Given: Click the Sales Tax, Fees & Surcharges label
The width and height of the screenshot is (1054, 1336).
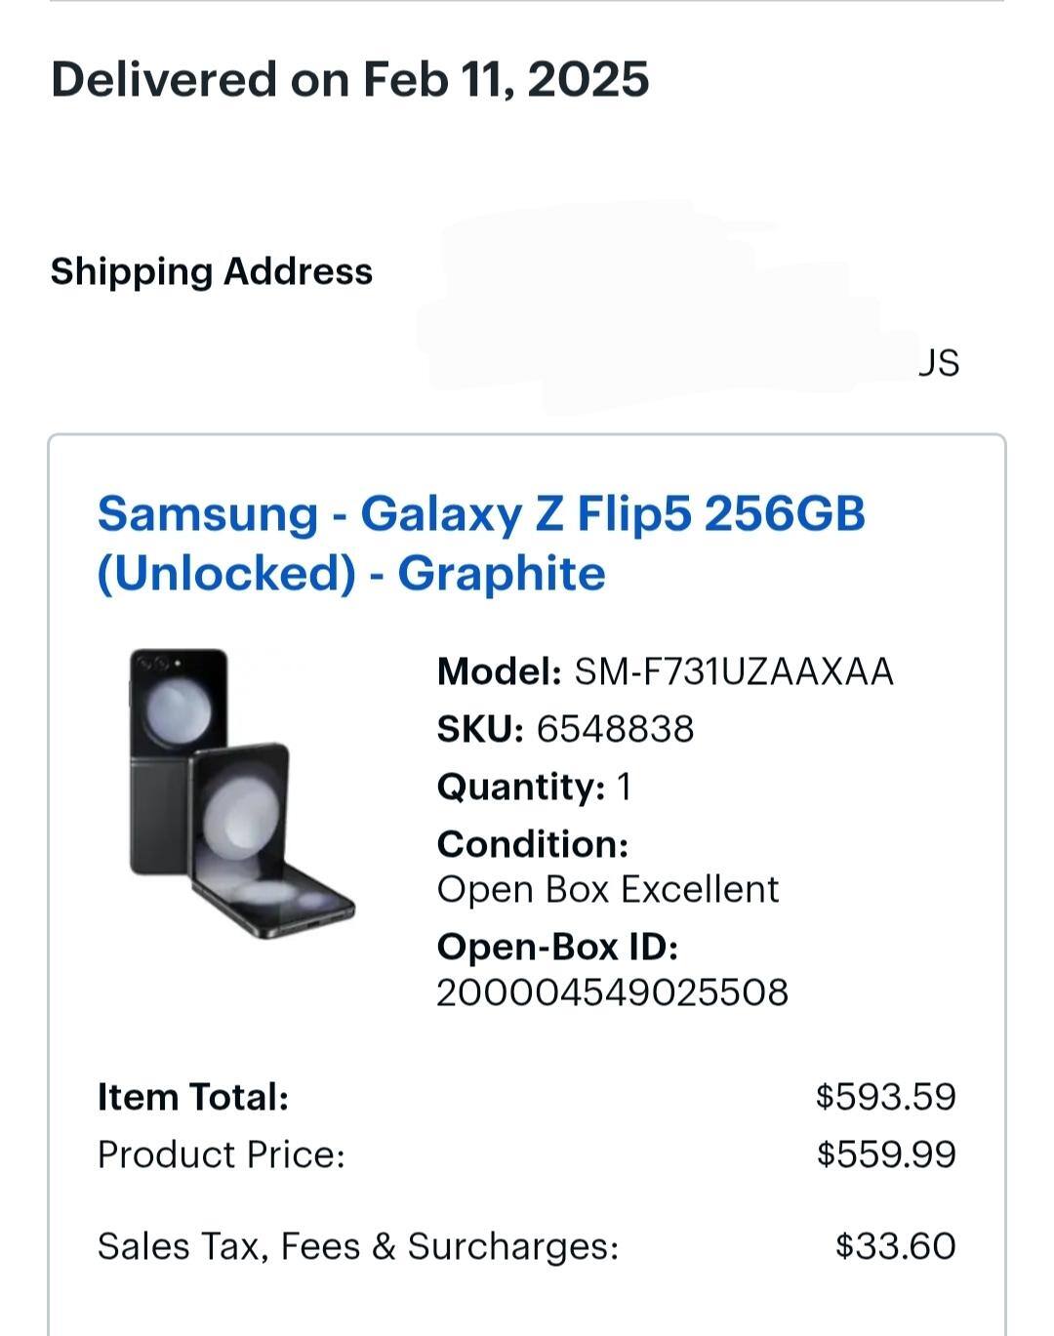Looking at the screenshot, I should tap(358, 1246).
